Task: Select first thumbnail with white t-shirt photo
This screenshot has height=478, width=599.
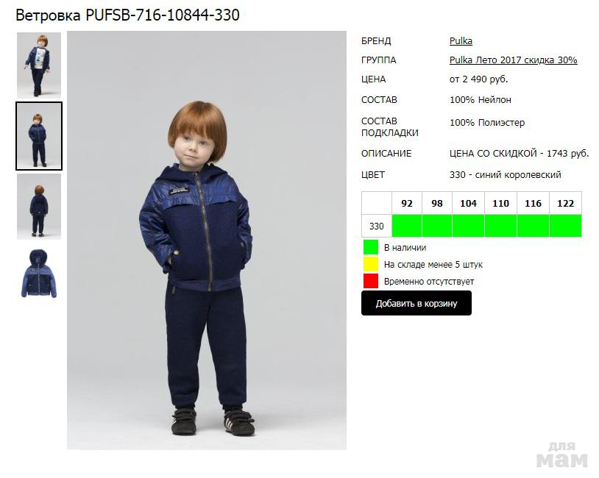Action: (39, 65)
